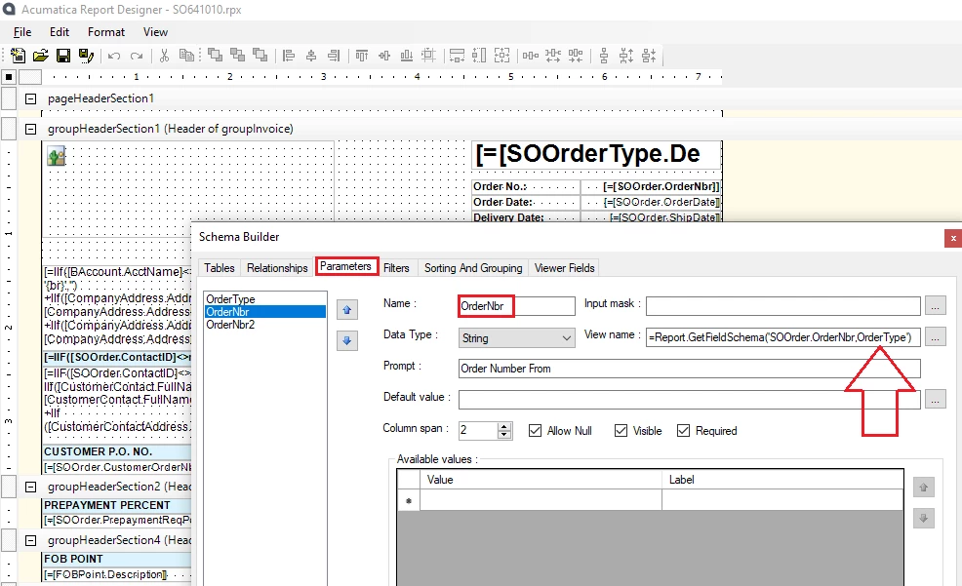The image size is (962, 586).
Task: Move OrderNbr parameter down with blue arrow
Action: click(346, 340)
